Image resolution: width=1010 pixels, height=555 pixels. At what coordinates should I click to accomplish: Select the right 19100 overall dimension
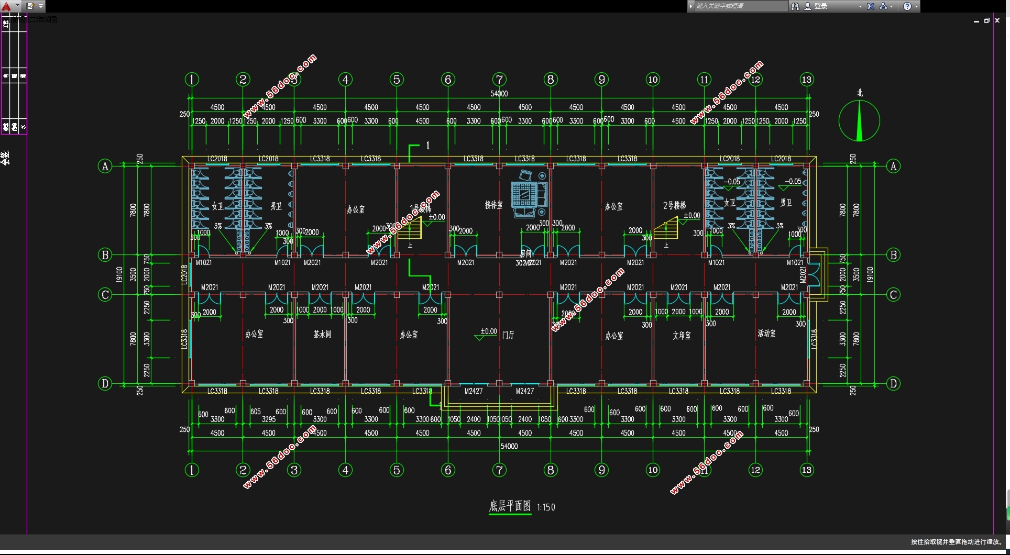[870, 274]
